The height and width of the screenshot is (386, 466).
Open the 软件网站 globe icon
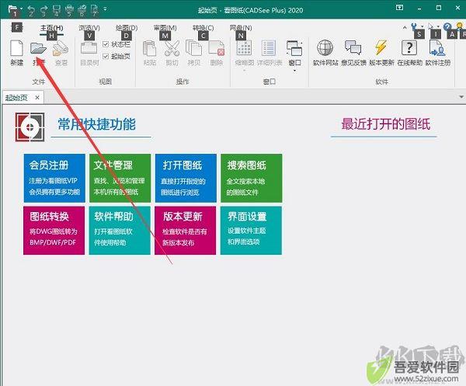pos(325,48)
